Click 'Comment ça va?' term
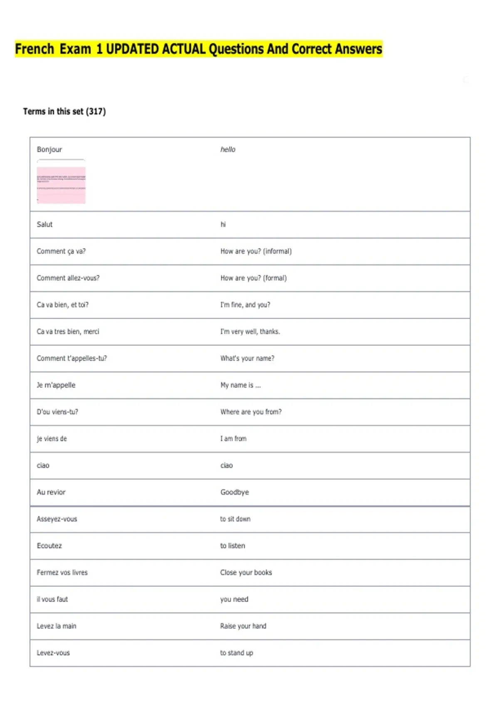The image size is (499, 707). [x=61, y=251]
